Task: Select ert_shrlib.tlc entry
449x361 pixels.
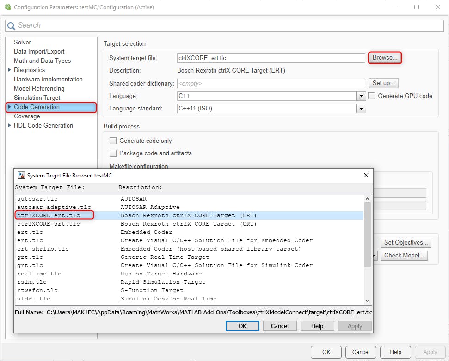Action: pos(190,249)
